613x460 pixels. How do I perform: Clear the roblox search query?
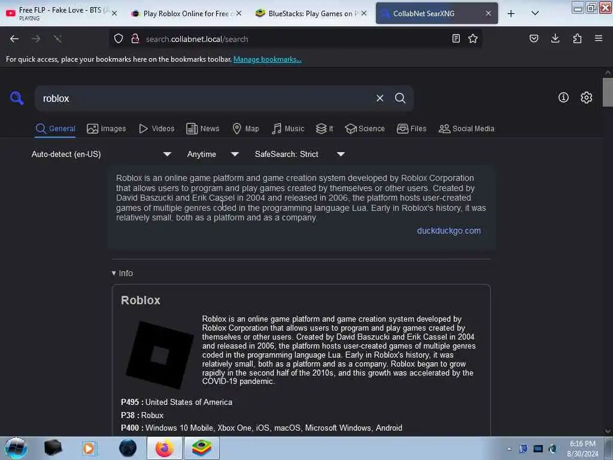[380, 98]
